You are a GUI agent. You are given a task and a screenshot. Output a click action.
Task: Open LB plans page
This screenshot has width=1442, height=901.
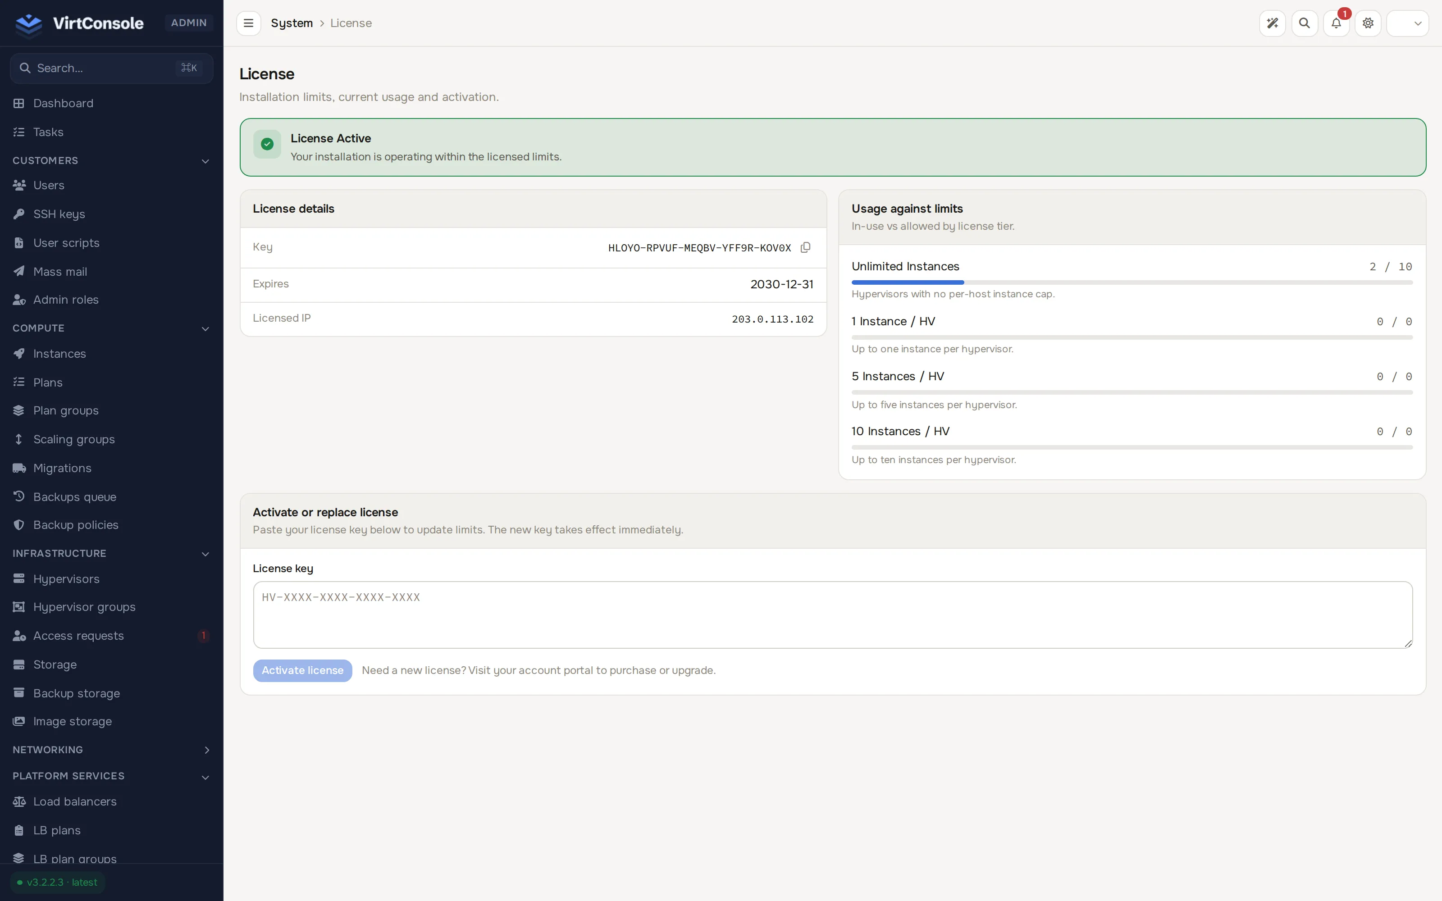pos(111,830)
